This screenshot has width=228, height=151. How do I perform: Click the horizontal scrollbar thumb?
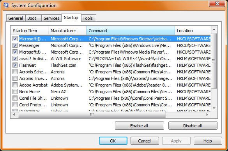92,115
